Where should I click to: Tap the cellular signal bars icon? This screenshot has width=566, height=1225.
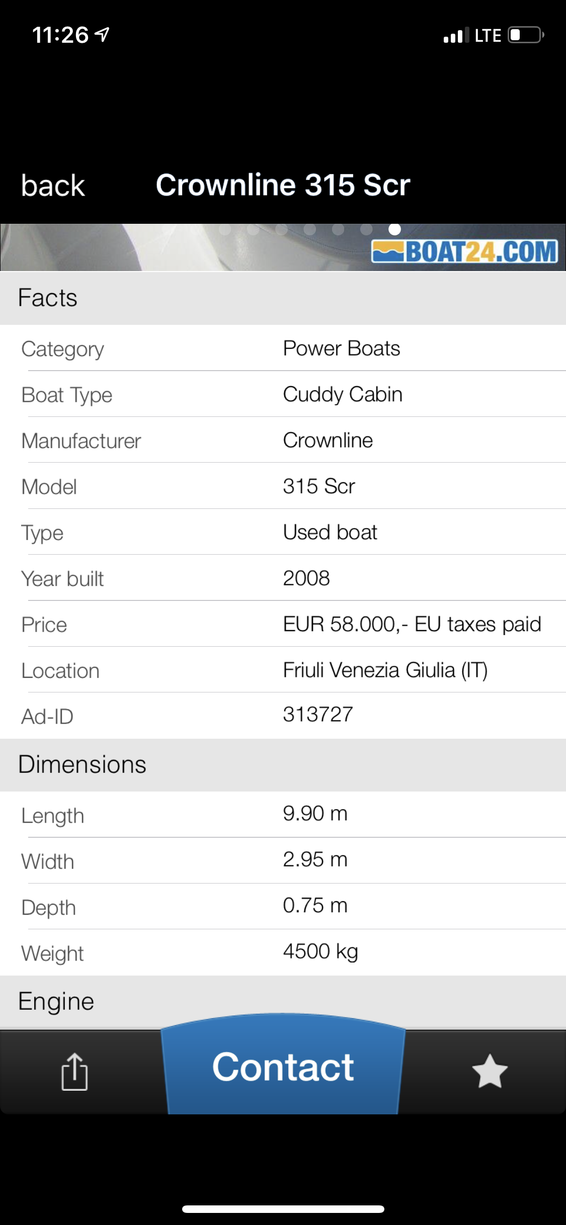(456, 35)
